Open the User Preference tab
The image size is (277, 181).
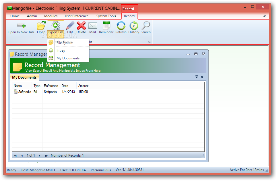77,16
